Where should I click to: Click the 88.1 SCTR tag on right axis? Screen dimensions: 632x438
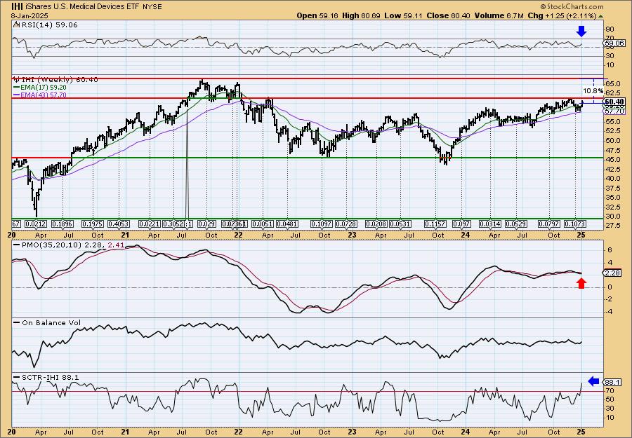612,382
